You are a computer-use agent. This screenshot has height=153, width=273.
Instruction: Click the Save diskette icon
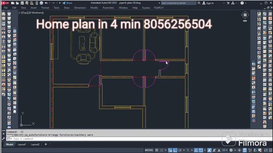coord(22,3)
